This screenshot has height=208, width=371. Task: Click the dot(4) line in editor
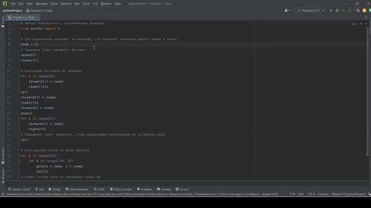click(42, 172)
